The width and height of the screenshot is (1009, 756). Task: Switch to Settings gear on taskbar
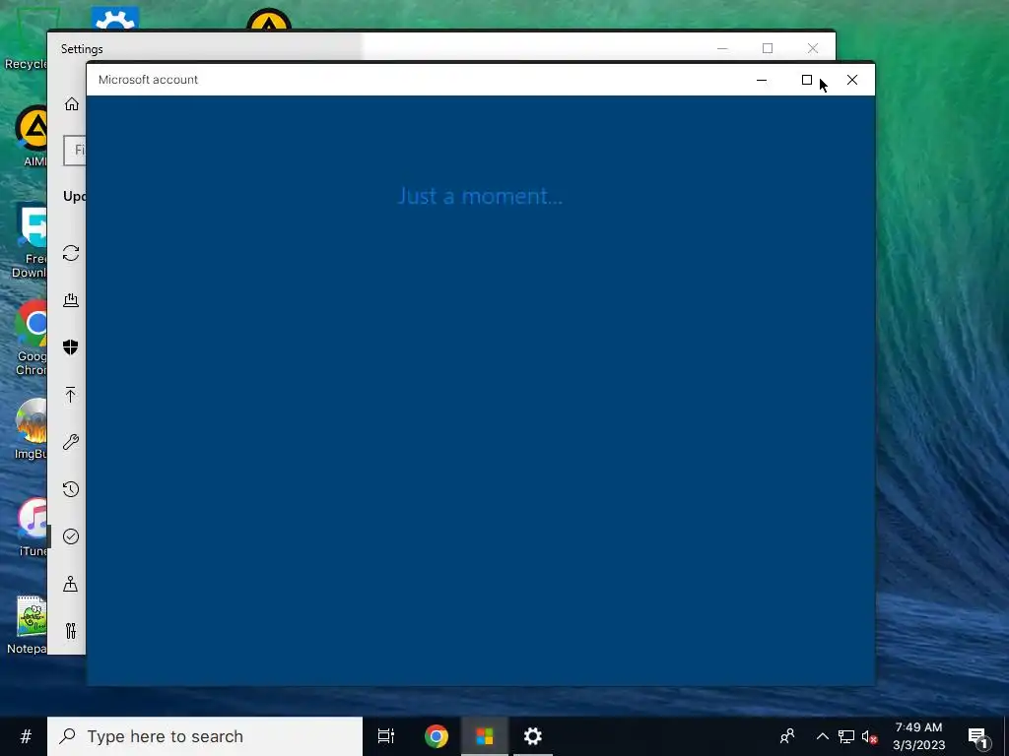(x=533, y=736)
